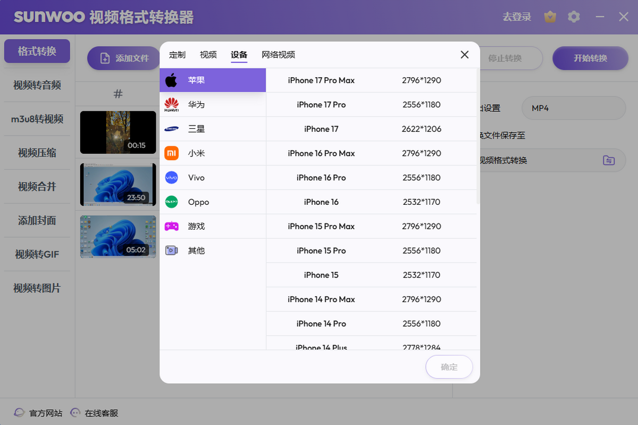Open the 游戏 (game) device category icon
The image size is (638, 425).
(x=171, y=226)
